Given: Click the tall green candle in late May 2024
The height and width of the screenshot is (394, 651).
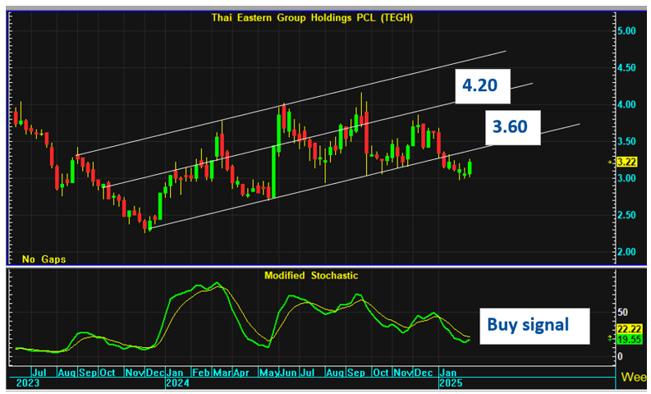Looking at the screenshot, I should (274, 172).
